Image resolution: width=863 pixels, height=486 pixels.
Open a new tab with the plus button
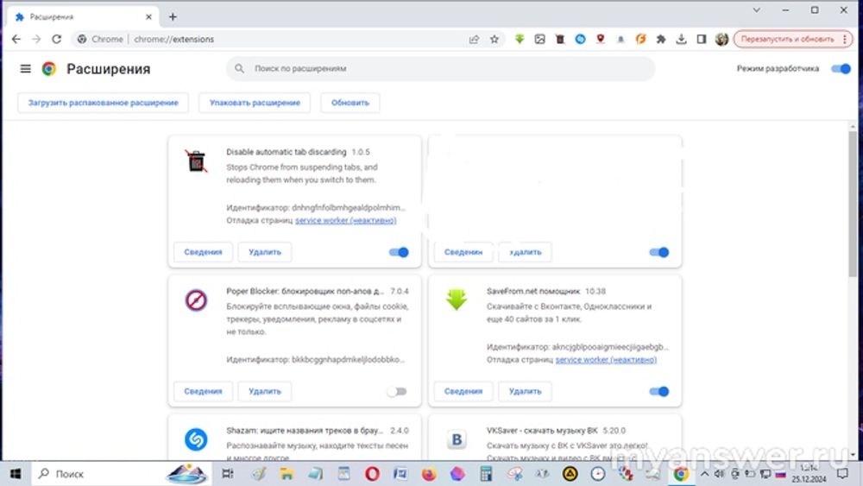[173, 16]
